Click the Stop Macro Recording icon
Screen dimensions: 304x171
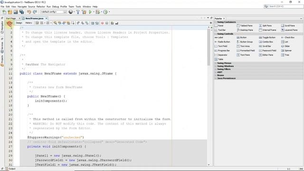106,23
